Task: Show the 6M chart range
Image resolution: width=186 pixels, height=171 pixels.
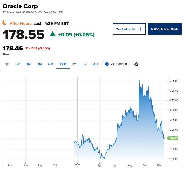Action: click(51, 64)
